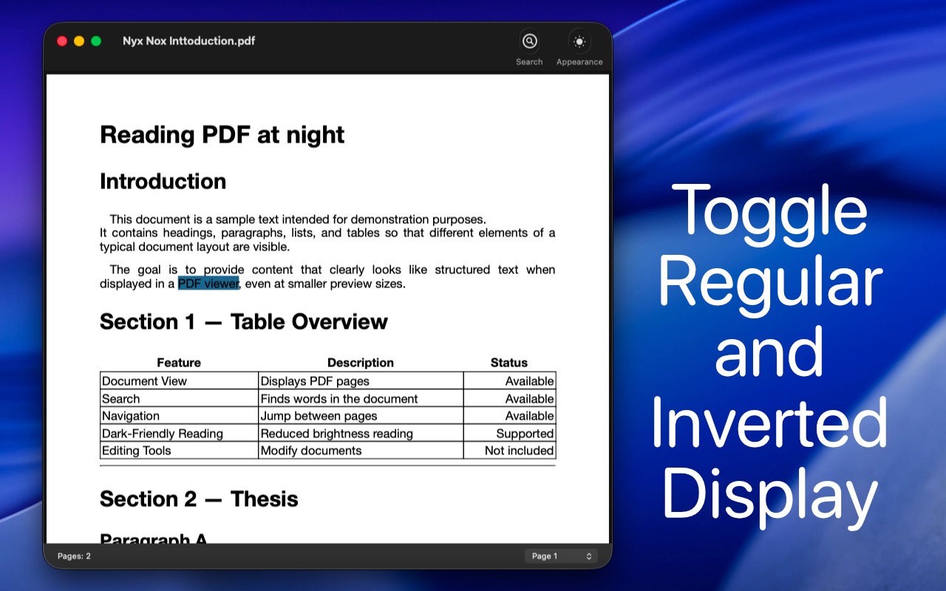
Task: Click the Finds words in the document cell
Action: tap(339, 399)
